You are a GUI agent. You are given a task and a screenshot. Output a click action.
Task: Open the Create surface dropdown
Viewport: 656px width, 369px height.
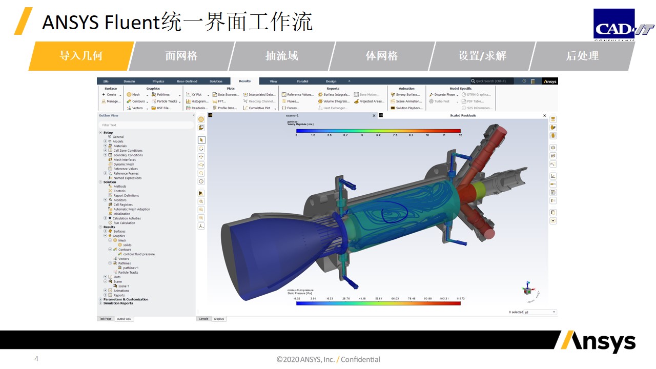coord(111,95)
